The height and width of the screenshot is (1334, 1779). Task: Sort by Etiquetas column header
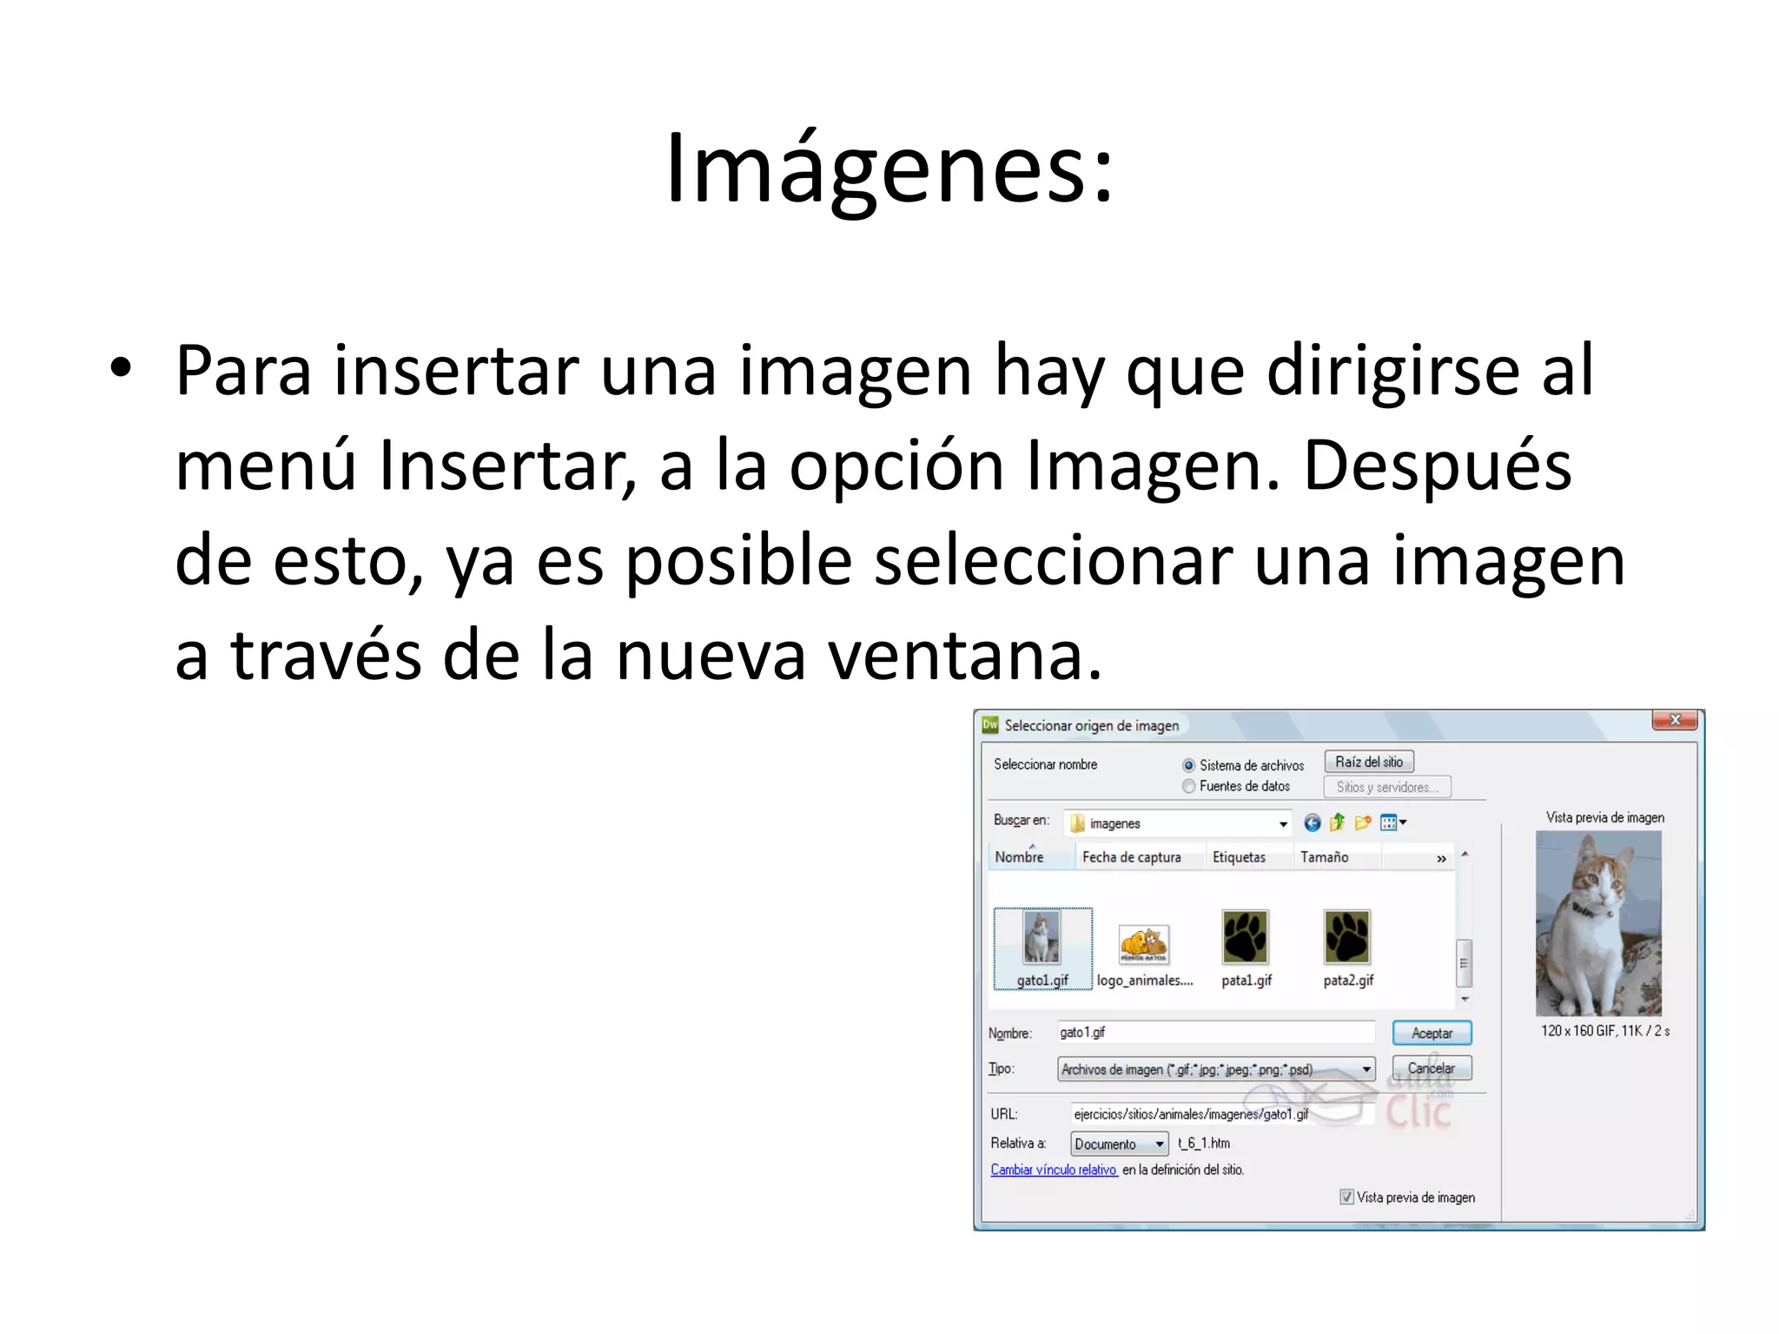(x=1248, y=857)
